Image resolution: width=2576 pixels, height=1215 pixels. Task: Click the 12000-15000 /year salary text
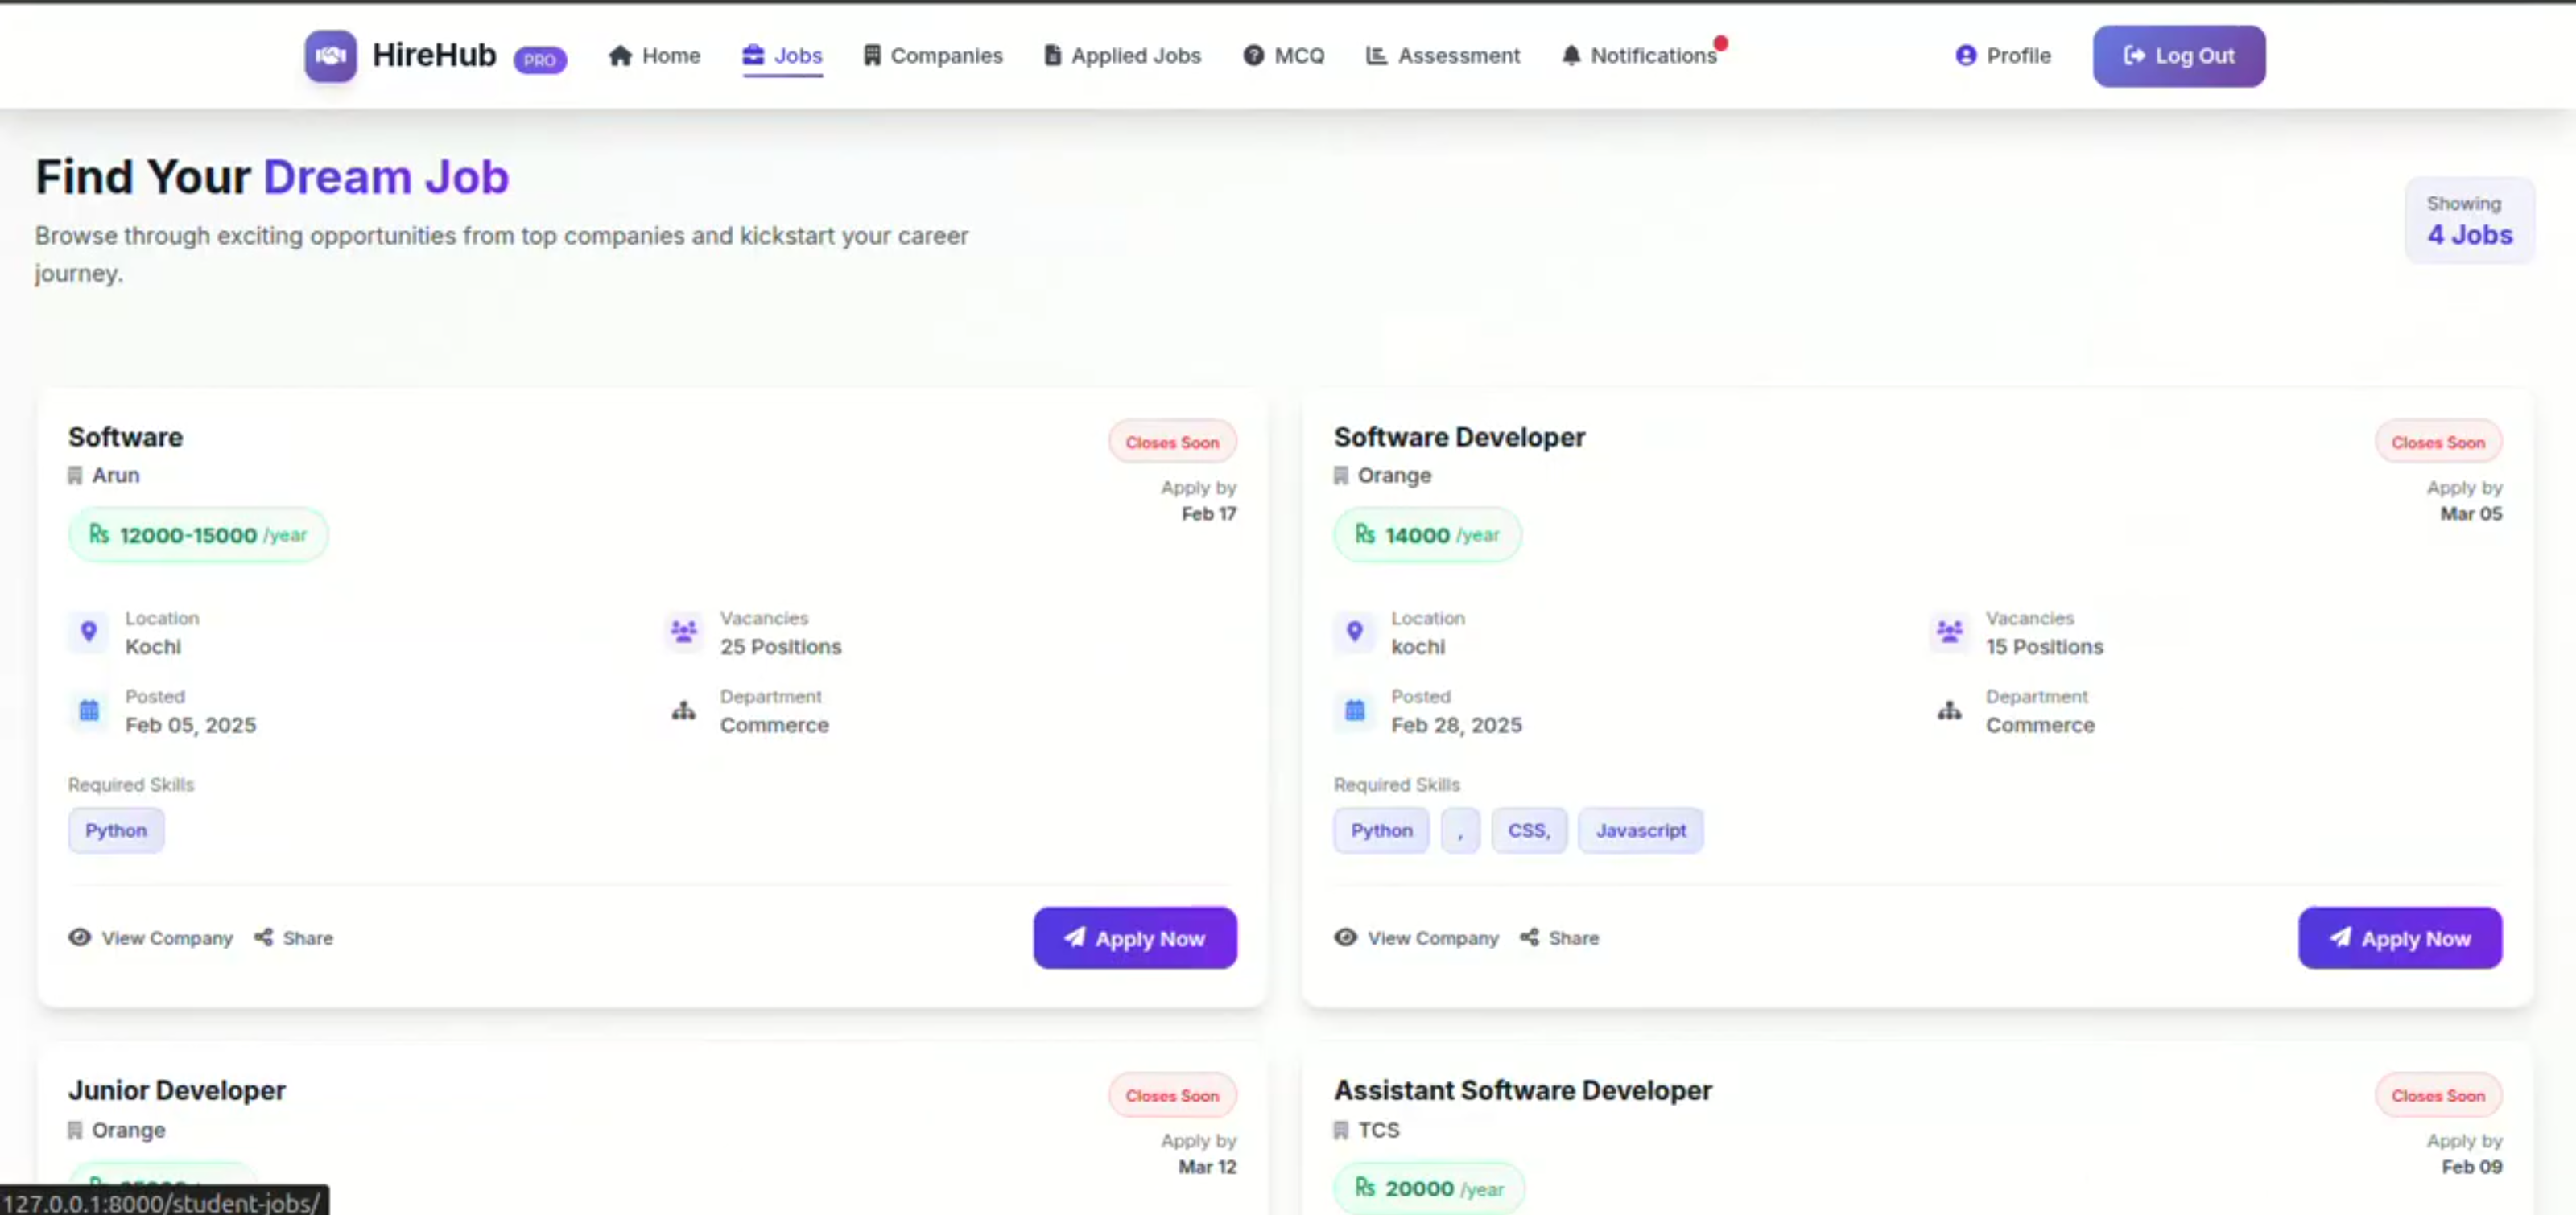coord(213,536)
